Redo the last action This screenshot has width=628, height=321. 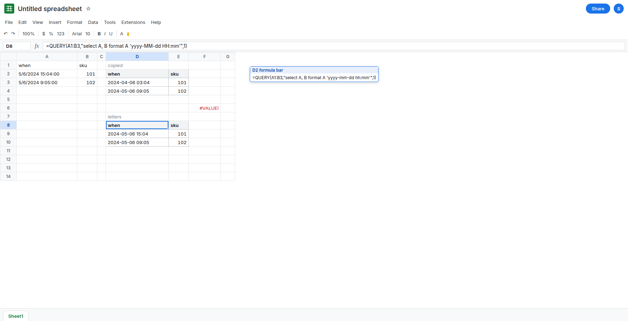pos(13,34)
